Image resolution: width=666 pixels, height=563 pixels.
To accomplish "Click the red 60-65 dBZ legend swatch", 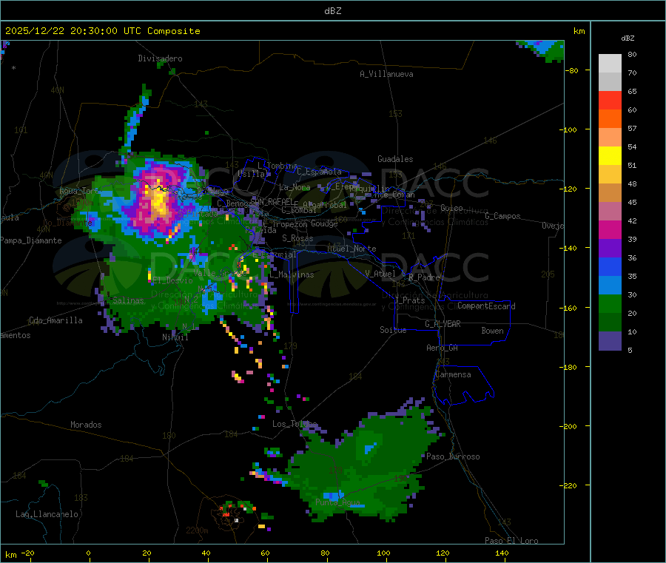I will pos(610,100).
